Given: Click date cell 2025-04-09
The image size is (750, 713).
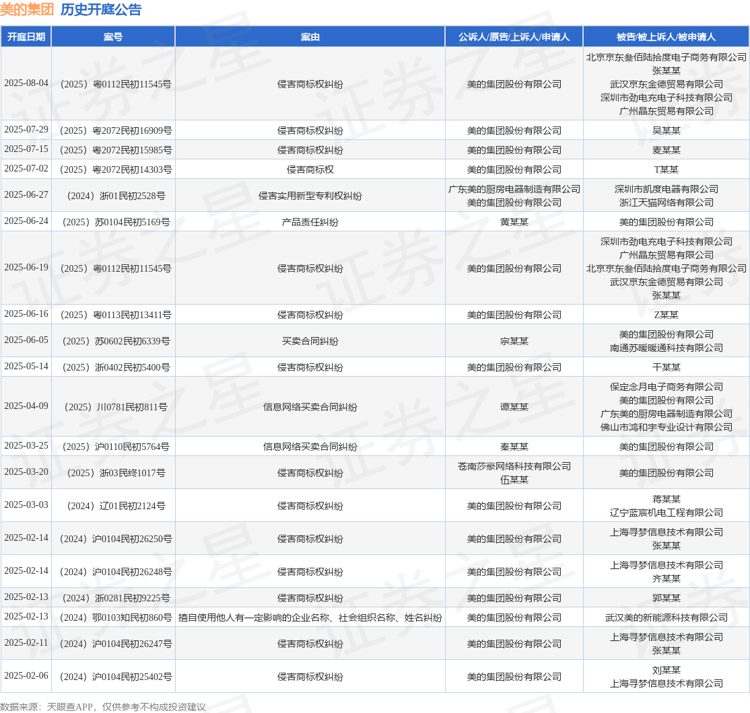Looking at the screenshot, I should point(26,406).
